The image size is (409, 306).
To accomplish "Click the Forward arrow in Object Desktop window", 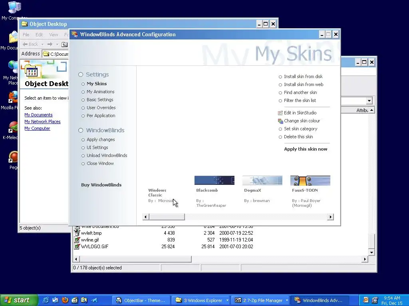I will click(x=50, y=44).
